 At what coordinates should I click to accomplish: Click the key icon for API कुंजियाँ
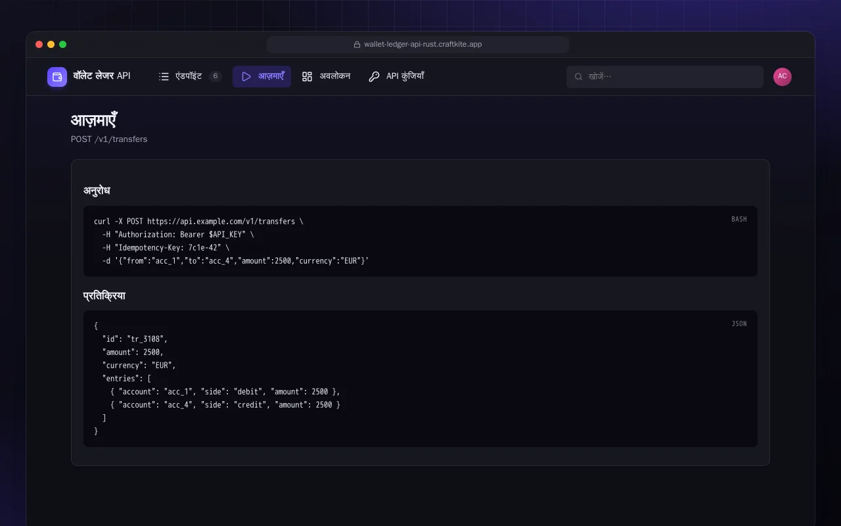pyautogui.click(x=374, y=77)
